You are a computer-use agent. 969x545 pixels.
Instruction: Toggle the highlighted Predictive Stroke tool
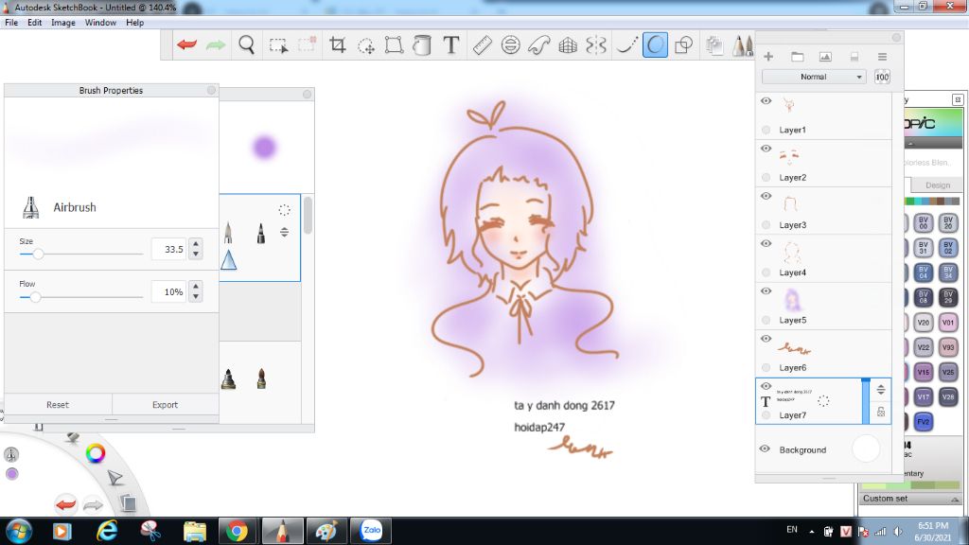pyautogui.click(x=655, y=45)
